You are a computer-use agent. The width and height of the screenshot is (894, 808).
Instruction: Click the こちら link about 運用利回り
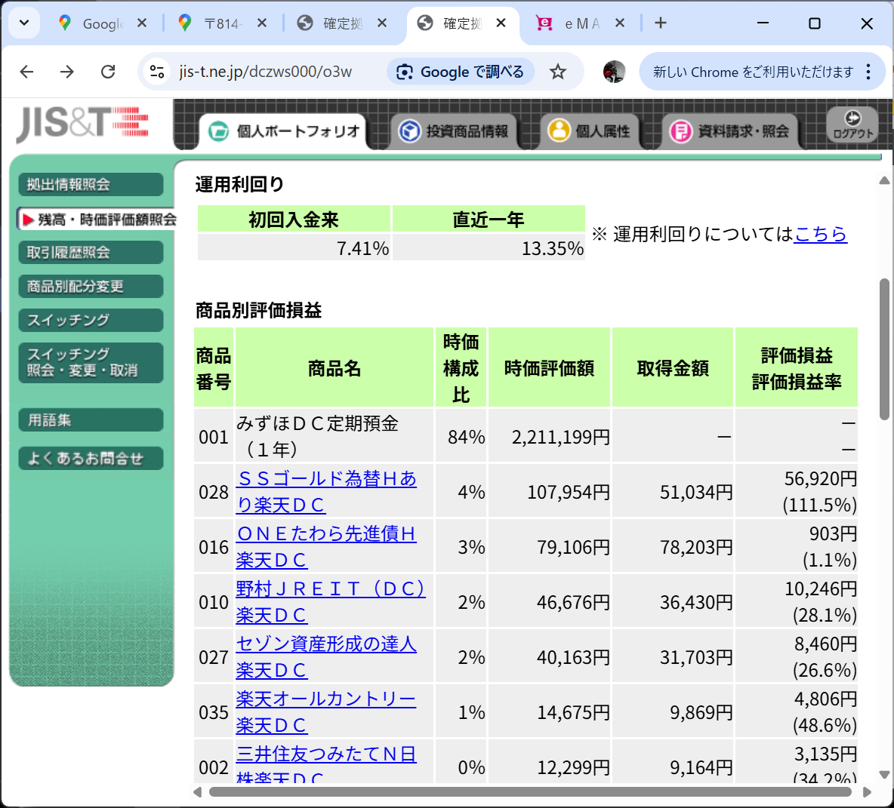820,234
